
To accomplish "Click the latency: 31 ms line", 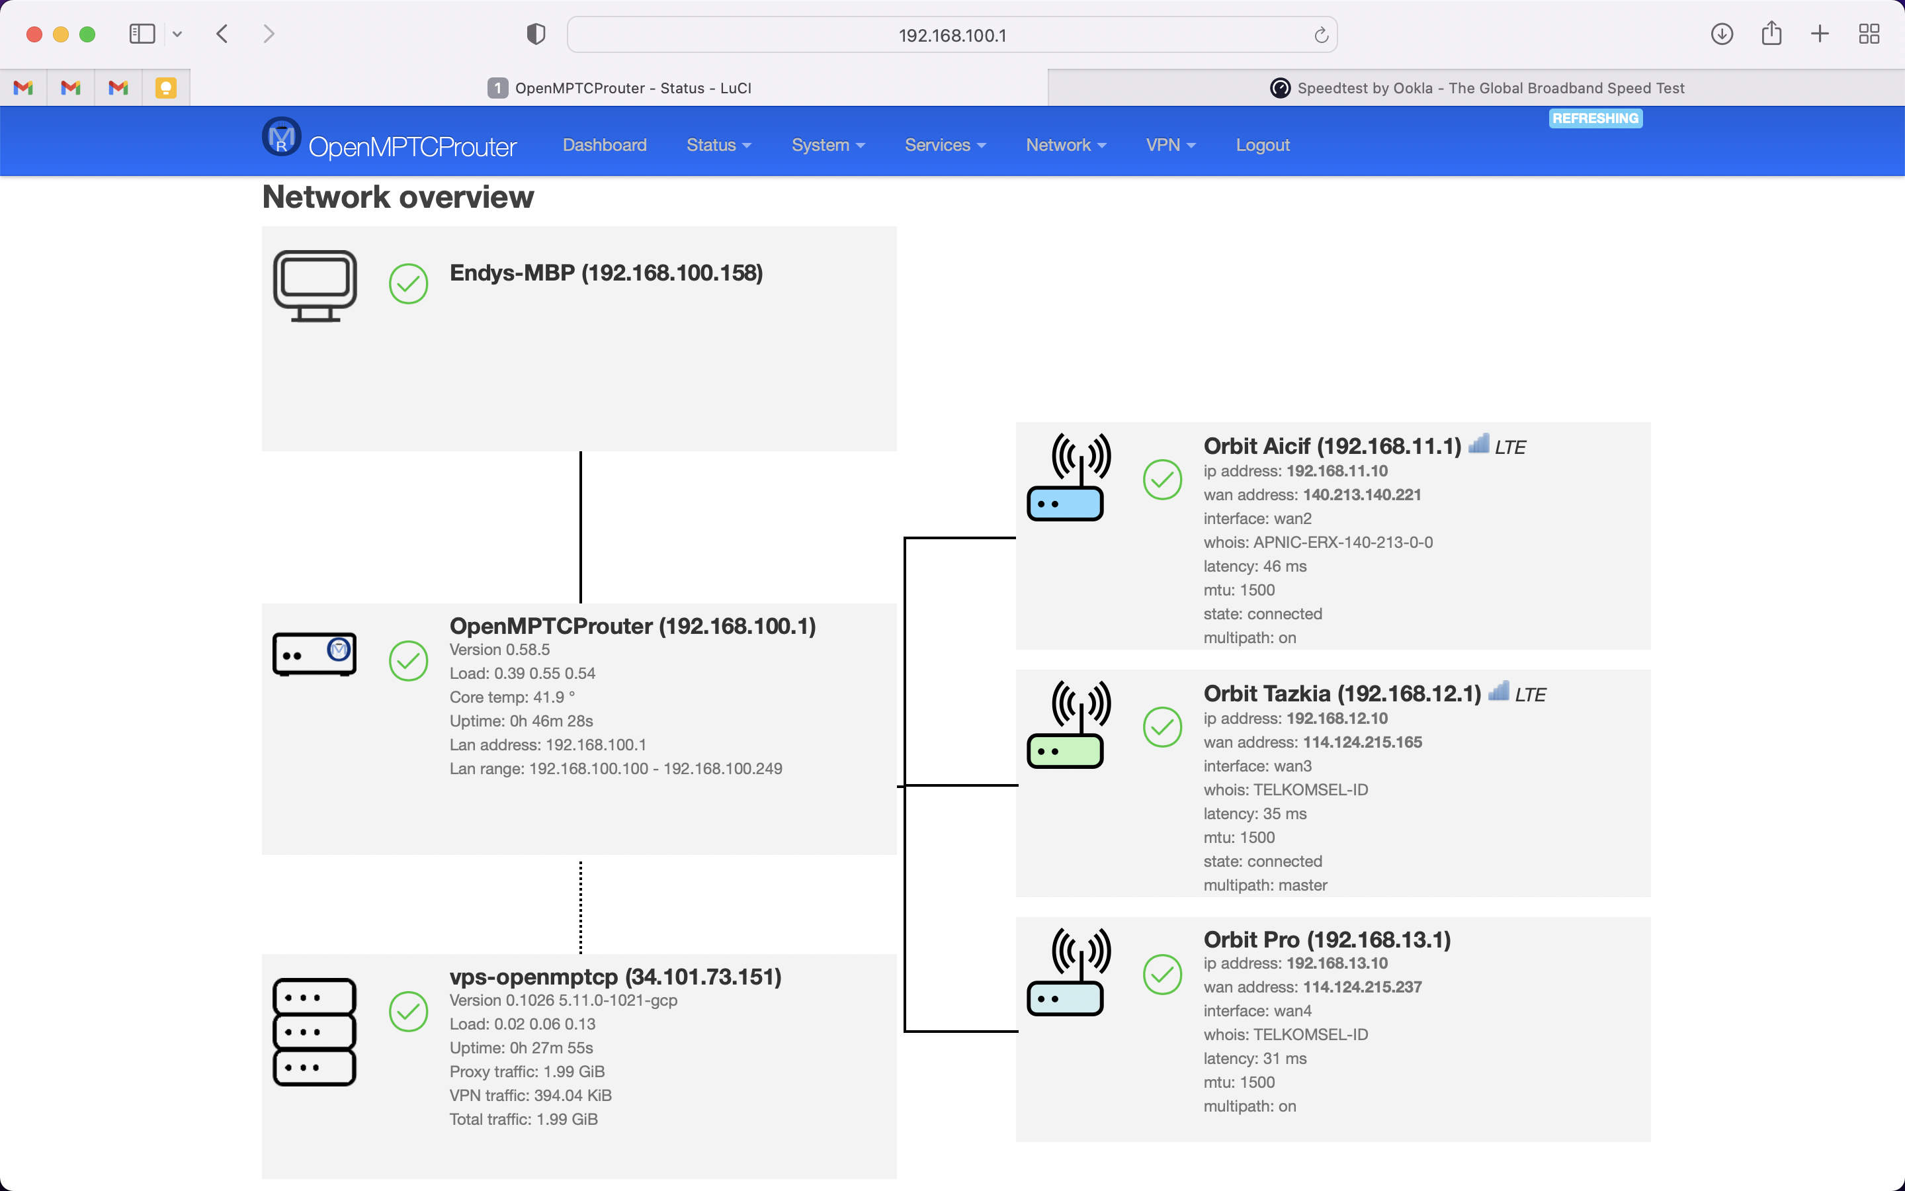I will coord(1255,1059).
